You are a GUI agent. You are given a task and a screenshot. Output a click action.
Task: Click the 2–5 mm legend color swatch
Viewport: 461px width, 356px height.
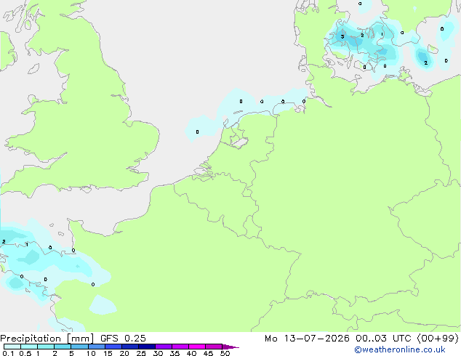click(63, 347)
